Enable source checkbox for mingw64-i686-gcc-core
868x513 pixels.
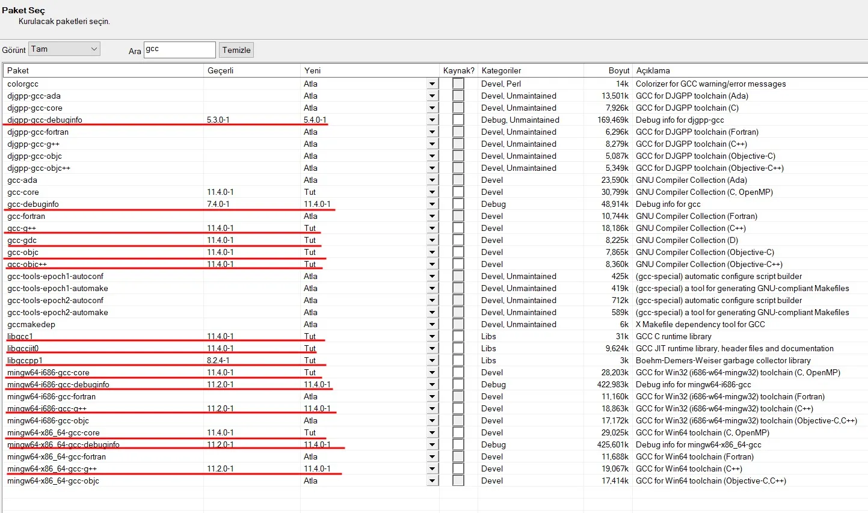coord(458,372)
